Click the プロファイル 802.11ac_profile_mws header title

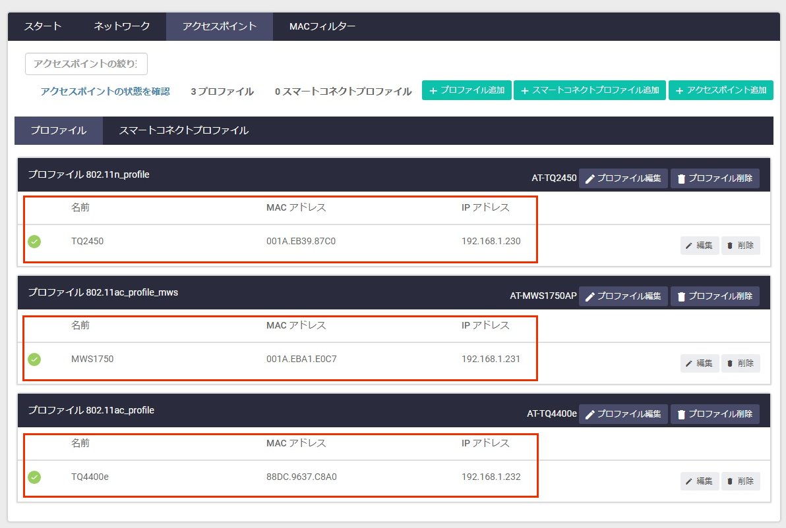103,293
